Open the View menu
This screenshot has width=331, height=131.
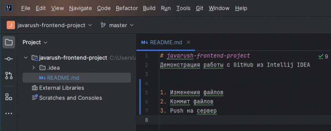[58, 8]
